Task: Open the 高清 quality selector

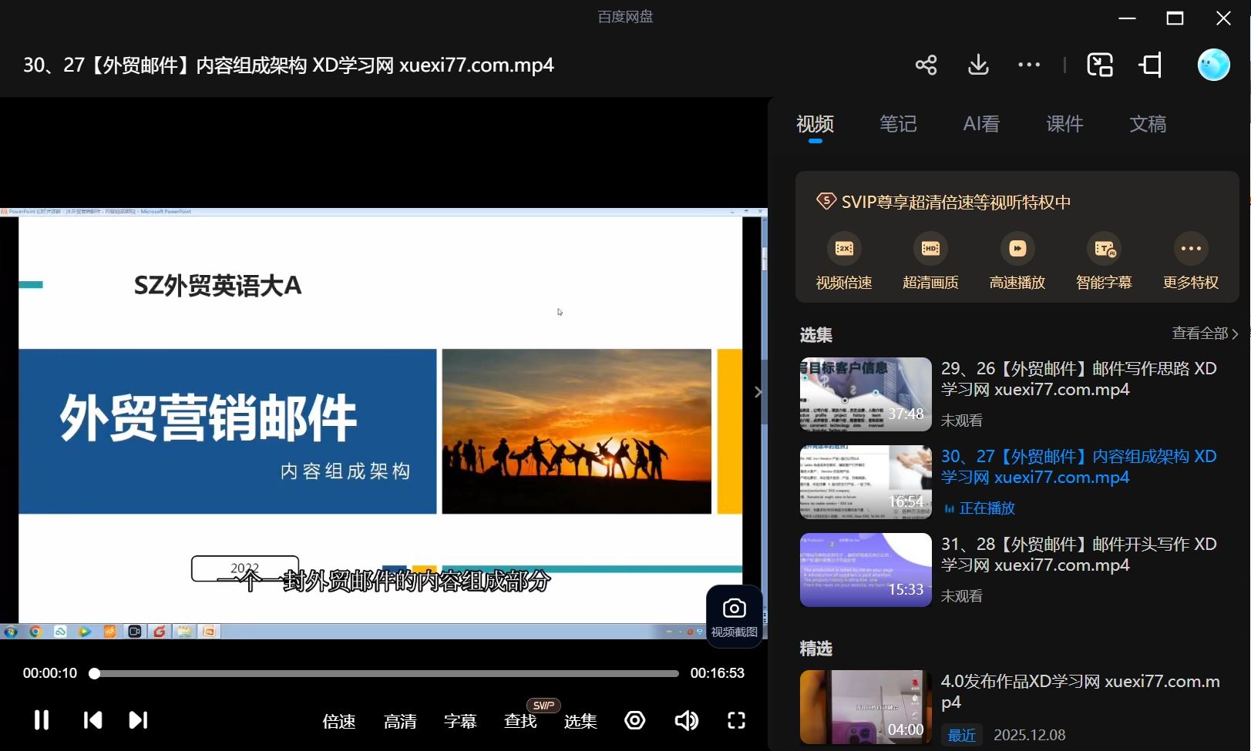Action: click(400, 722)
